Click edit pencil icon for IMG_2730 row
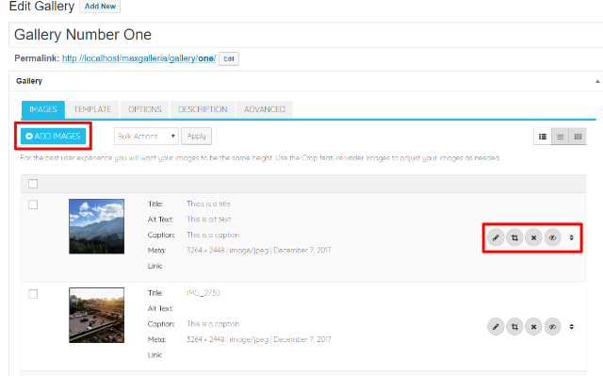This screenshot has height=376, width=603. [x=496, y=327]
